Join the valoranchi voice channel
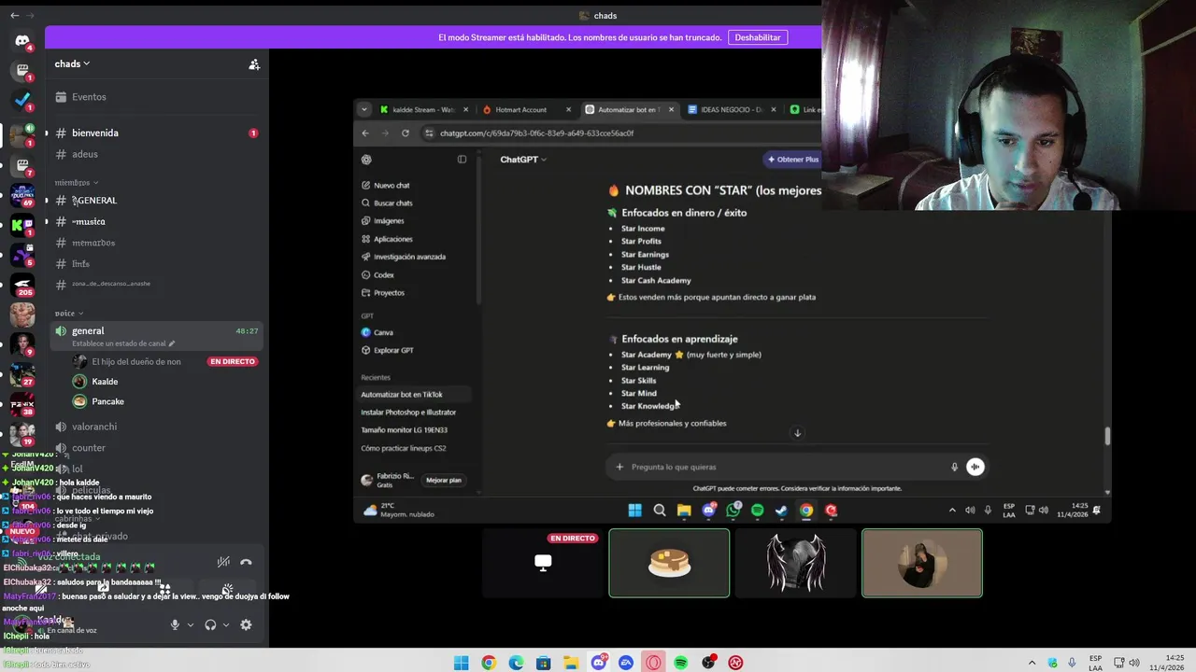The height and width of the screenshot is (672, 1196). 157,427
